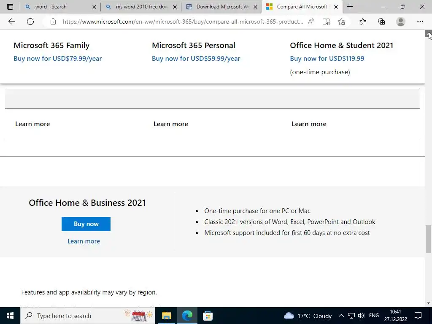The image size is (432, 324).
Task: Add this page to favorites star icon
Action: (x=341, y=22)
